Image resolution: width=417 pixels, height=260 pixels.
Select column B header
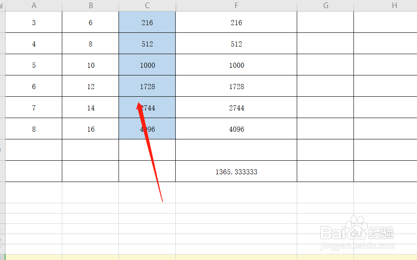tap(90, 5)
